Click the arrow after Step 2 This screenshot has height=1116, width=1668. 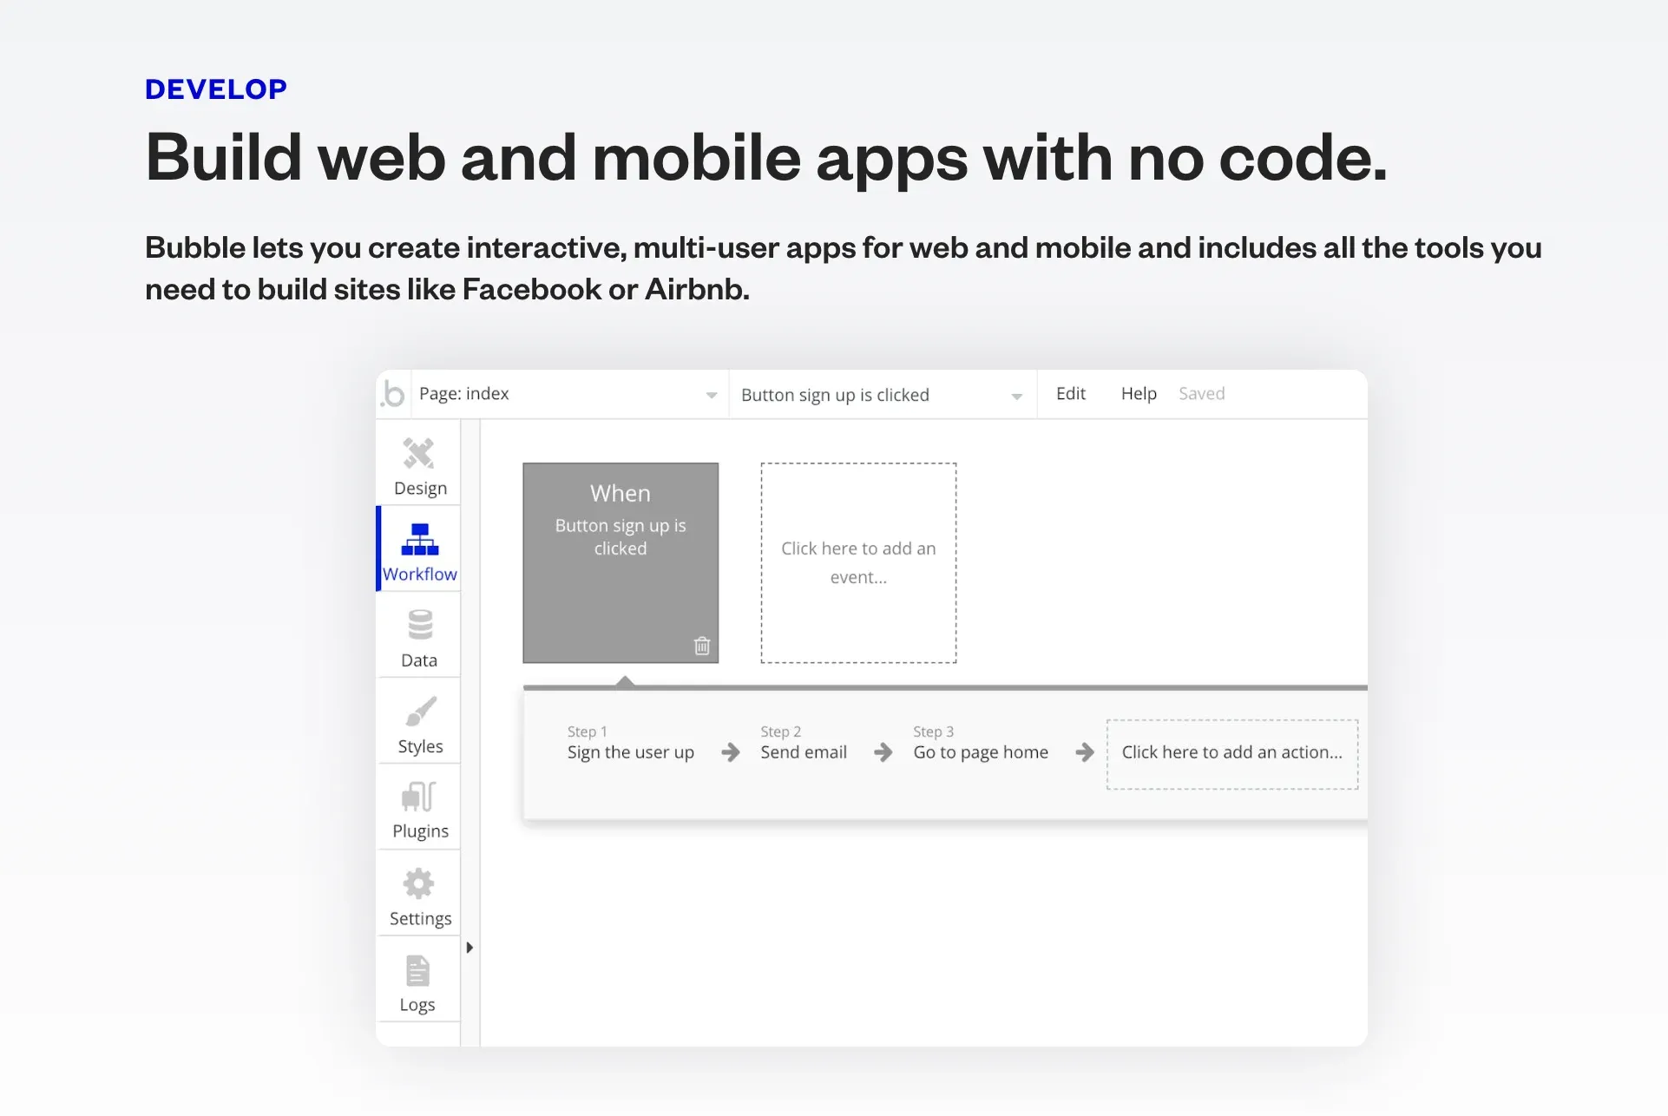(x=883, y=752)
